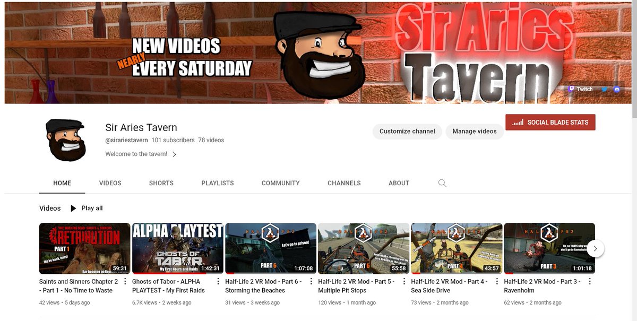637x321 pixels.
Task: Click the 78 videos text
Action: point(211,140)
